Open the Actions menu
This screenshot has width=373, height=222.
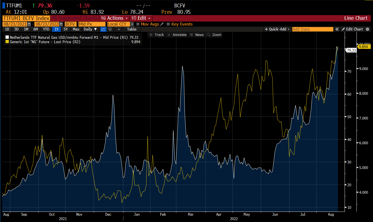tap(114, 18)
